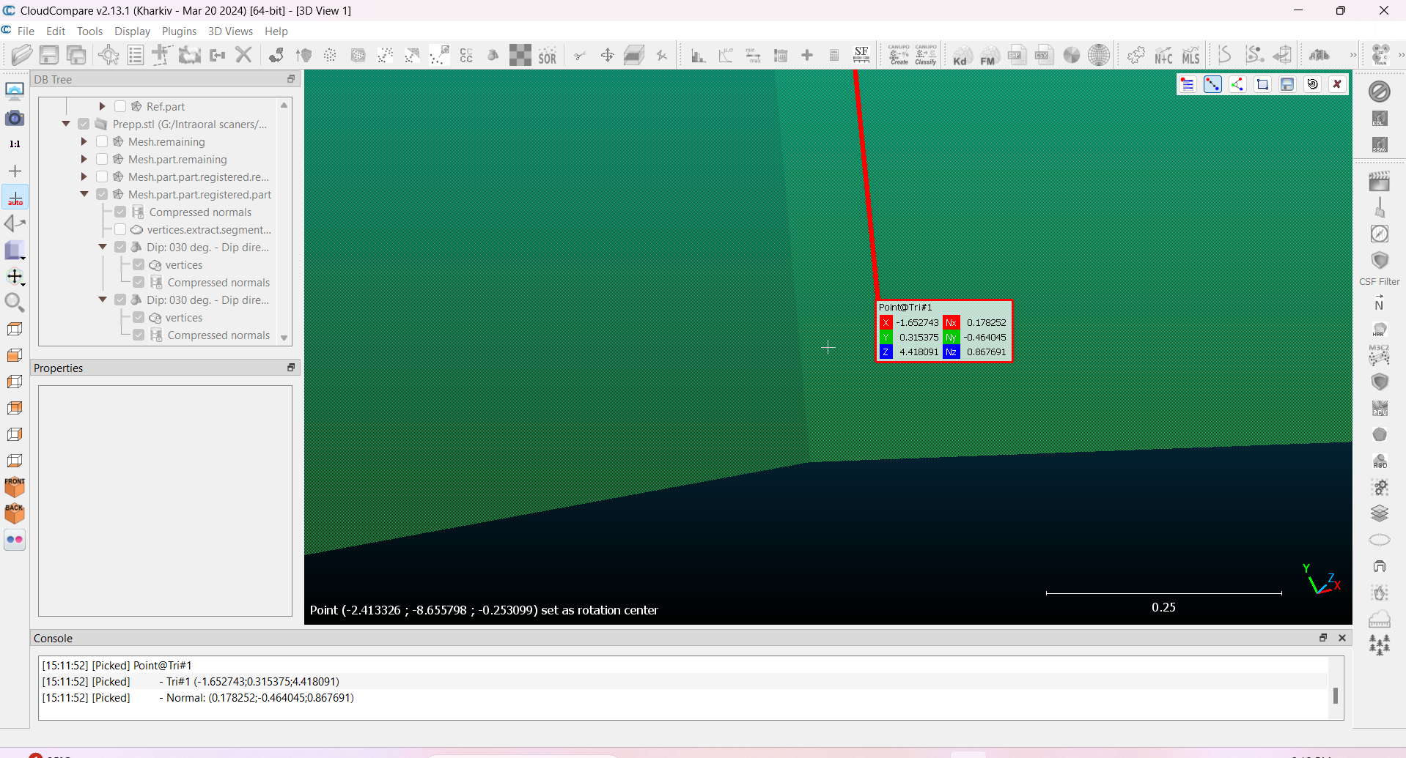Open the Plugins menu
The width and height of the screenshot is (1406, 758).
point(179,31)
